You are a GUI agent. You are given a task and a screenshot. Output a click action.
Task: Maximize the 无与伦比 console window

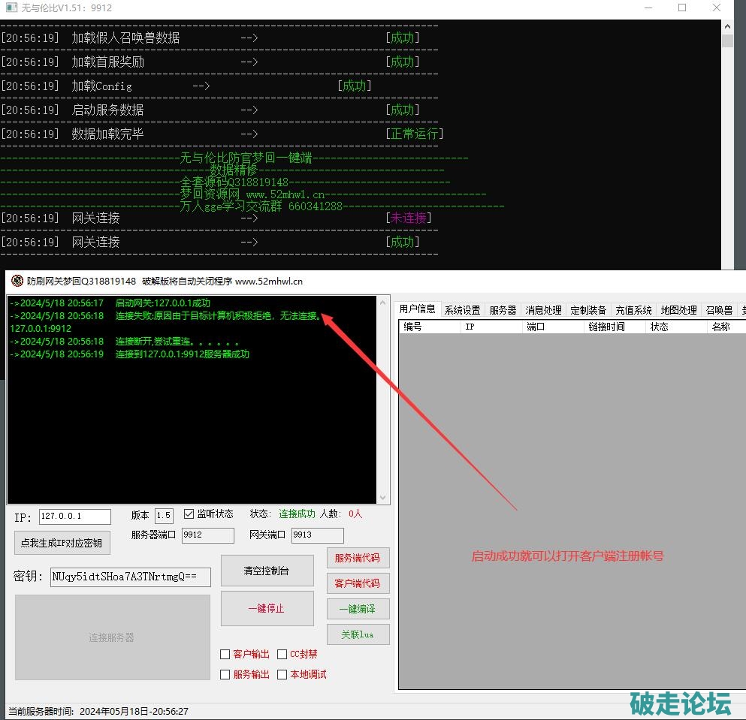pos(682,8)
